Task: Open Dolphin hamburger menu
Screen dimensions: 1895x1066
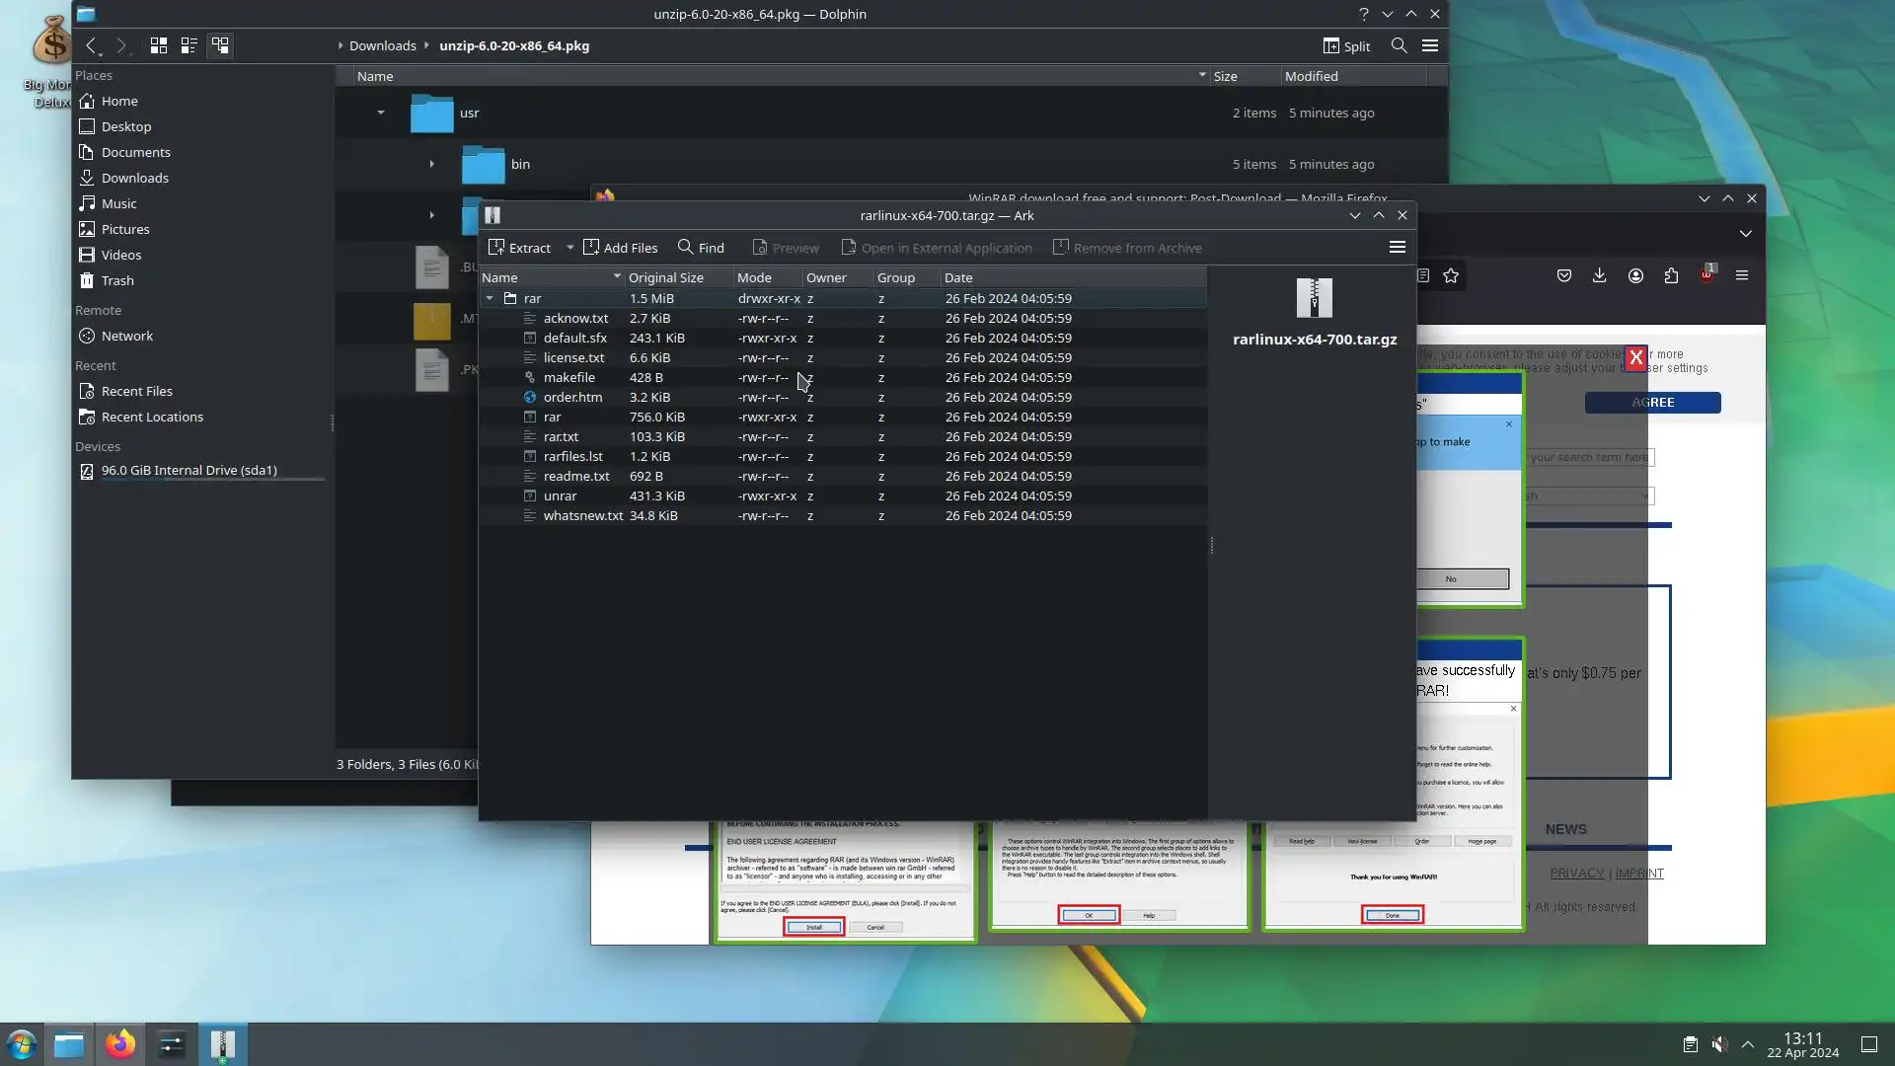Action: pos(1429,45)
